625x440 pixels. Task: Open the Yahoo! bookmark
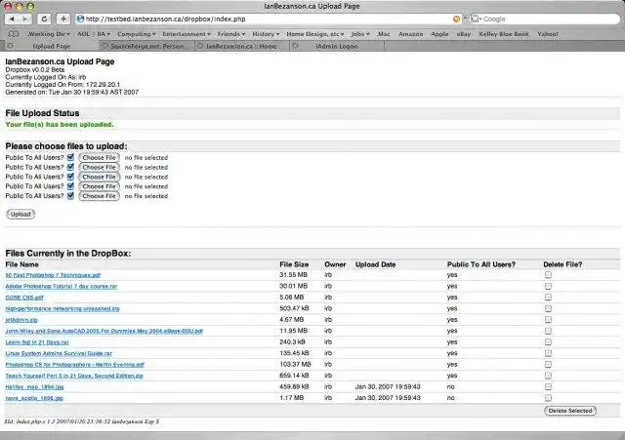point(547,34)
